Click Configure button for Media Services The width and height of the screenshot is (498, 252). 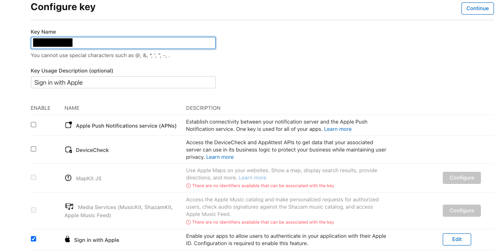[462, 211]
